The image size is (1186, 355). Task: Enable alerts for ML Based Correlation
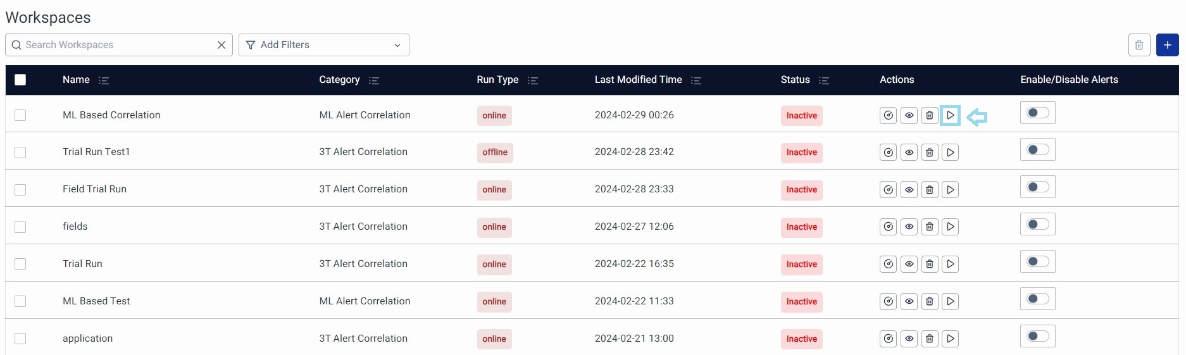1037,113
